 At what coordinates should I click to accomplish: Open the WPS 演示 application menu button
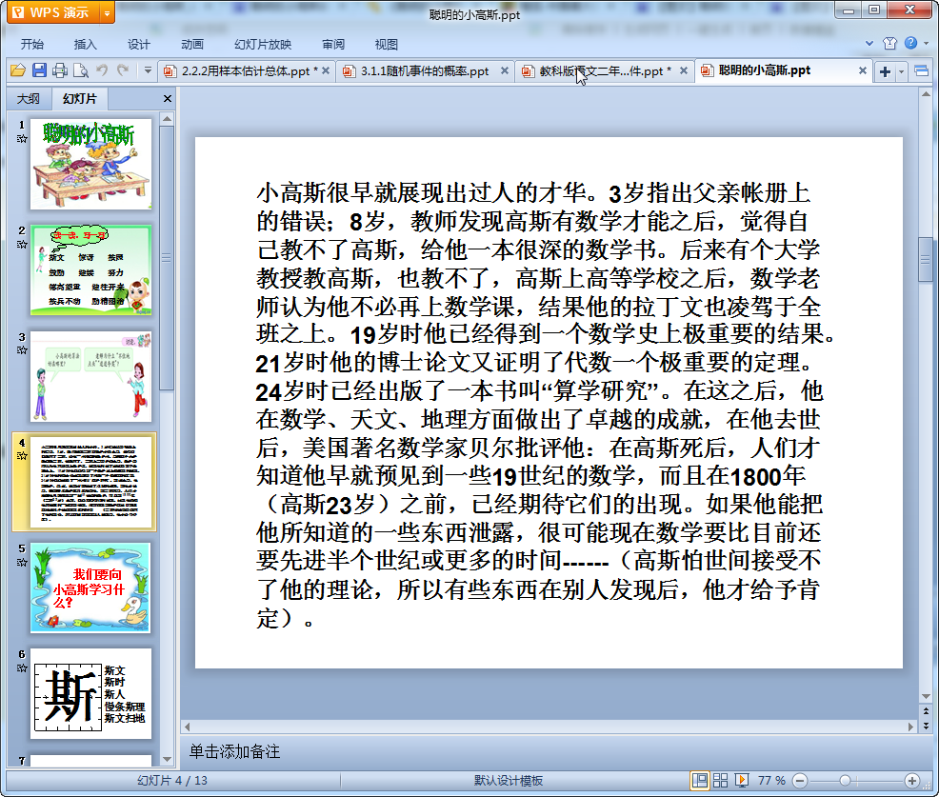pyautogui.click(x=52, y=12)
